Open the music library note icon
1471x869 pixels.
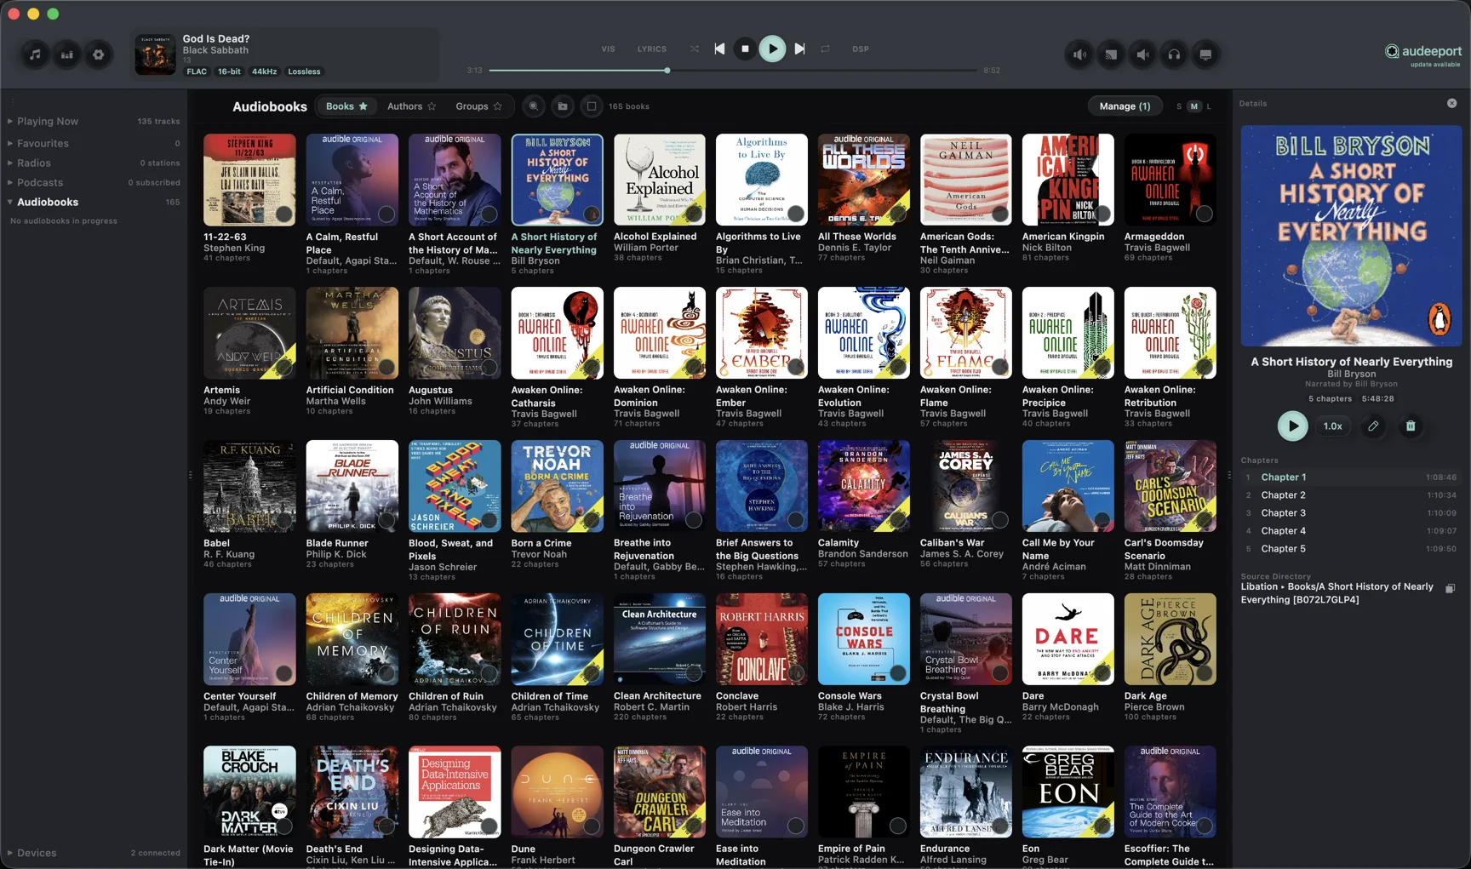pyautogui.click(x=35, y=54)
